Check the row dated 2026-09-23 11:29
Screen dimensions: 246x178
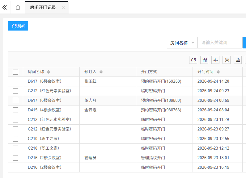click(15, 120)
